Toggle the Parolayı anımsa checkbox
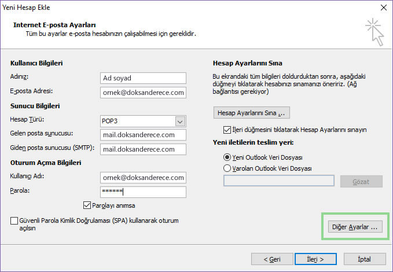393x272 pixels. pos(87,205)
